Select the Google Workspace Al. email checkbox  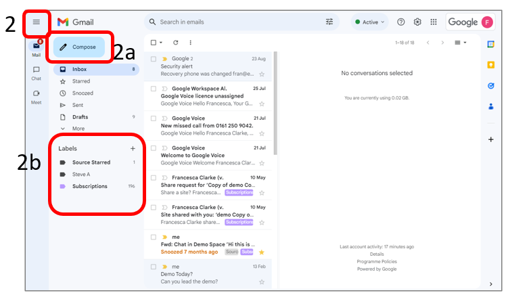[154, 89]
